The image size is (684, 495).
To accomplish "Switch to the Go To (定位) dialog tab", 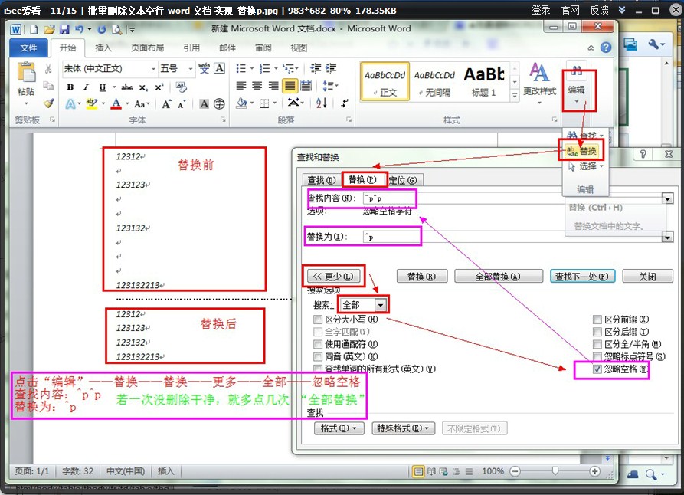I will click(403, 180).
